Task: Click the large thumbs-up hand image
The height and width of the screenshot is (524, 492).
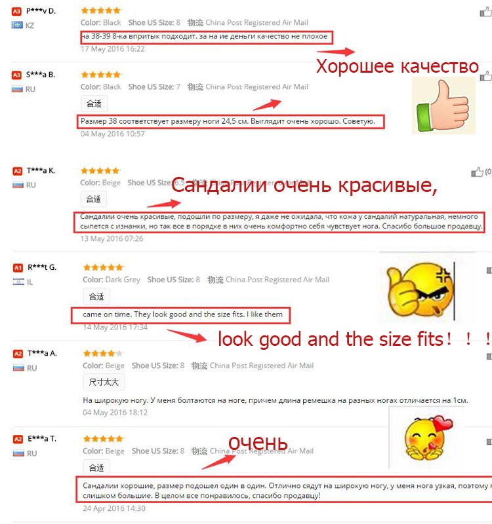Action: click(443, 105)
